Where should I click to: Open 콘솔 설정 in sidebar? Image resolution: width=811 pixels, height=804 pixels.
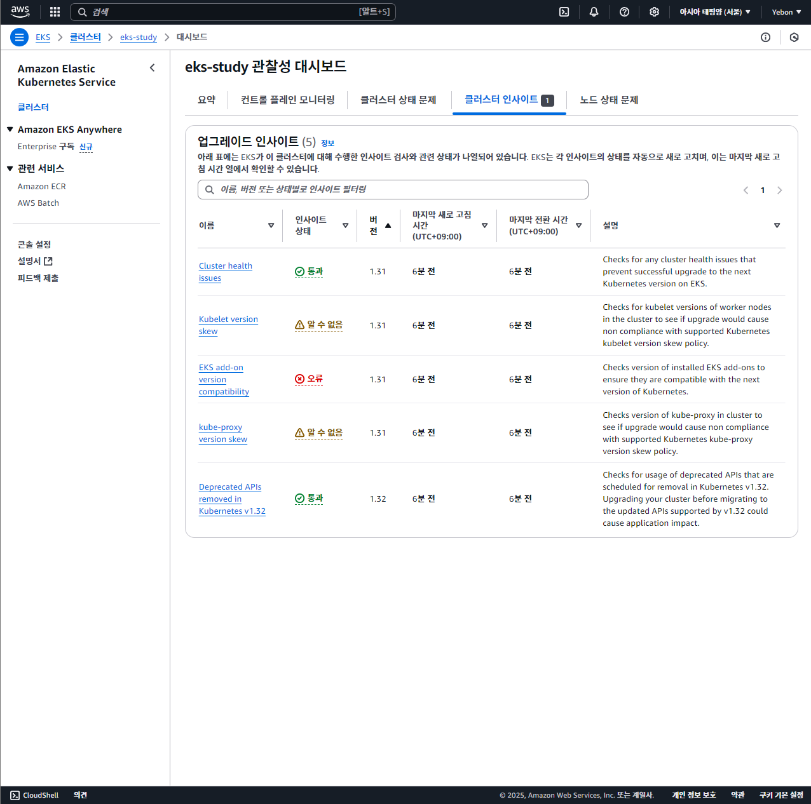[x=34, y=245]
